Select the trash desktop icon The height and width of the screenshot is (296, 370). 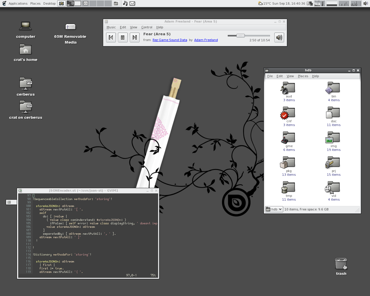click(341, 264)
